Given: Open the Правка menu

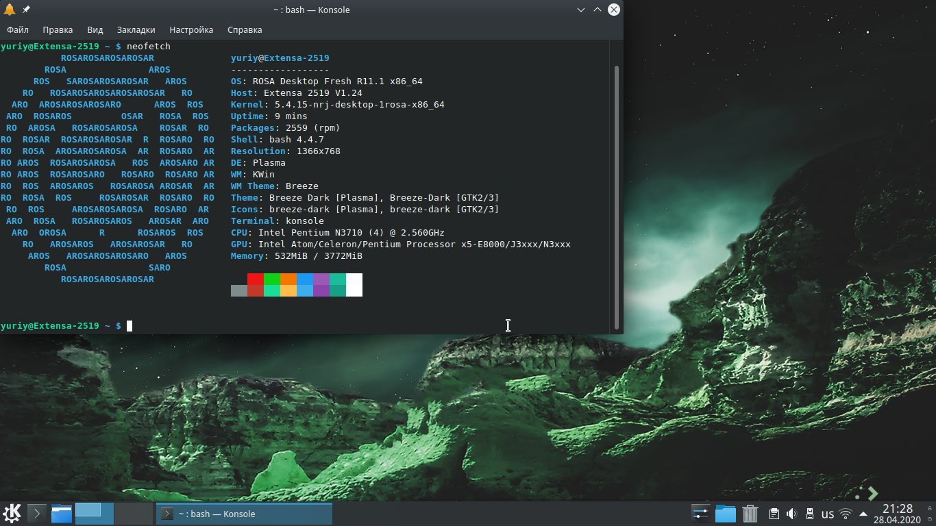Looking at the screenshot, I should click(58, 30).
